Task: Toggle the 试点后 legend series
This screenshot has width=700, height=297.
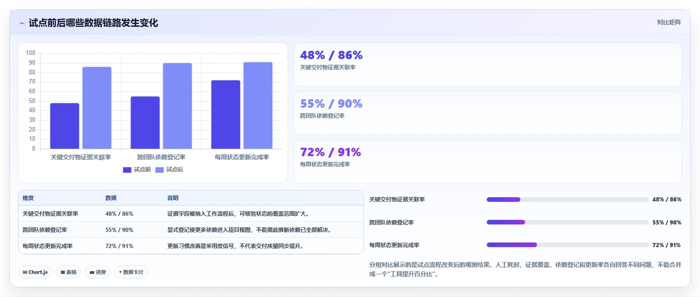Action: click(169, 170)
